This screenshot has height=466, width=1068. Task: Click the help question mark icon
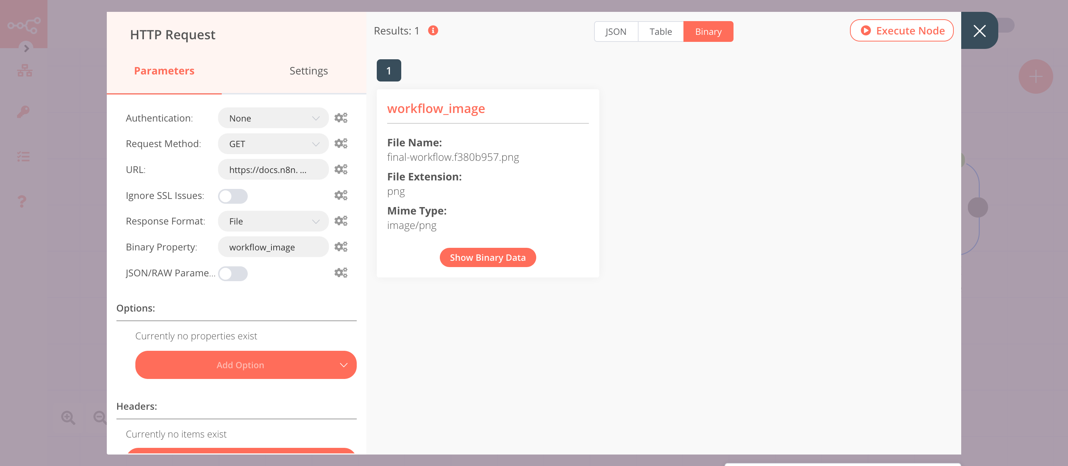22,202
